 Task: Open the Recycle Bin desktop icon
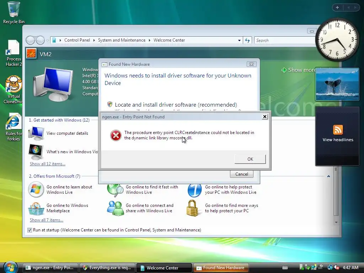tap(14, 13)
